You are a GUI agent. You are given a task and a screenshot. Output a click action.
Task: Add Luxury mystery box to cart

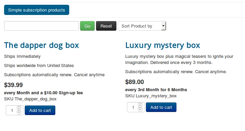161,107
